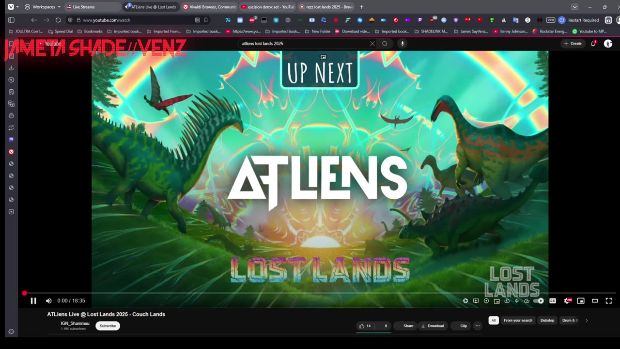Switch to rezz lost lands 2025 tab
Viewport: 620px width, 349px height.
click(326, 7)
